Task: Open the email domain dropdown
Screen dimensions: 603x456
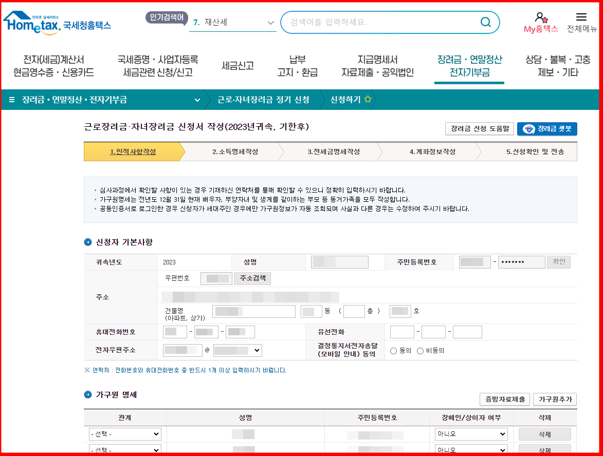Action: 237,351
